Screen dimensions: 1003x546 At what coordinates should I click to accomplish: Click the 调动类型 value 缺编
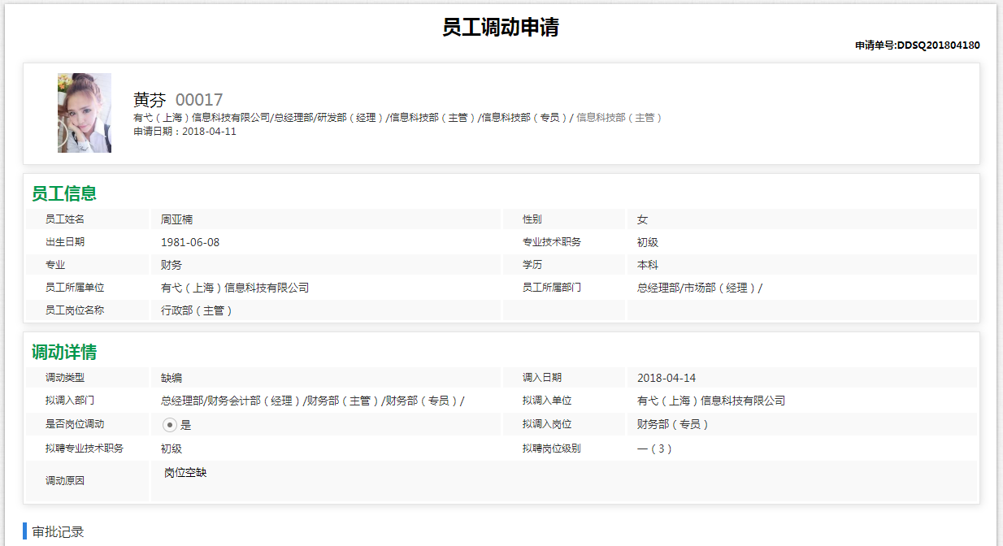coord(172,378)
